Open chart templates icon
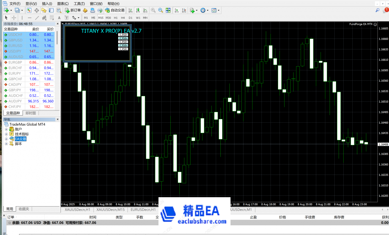Screen dimensions: 389x235 tap(214, 10)
